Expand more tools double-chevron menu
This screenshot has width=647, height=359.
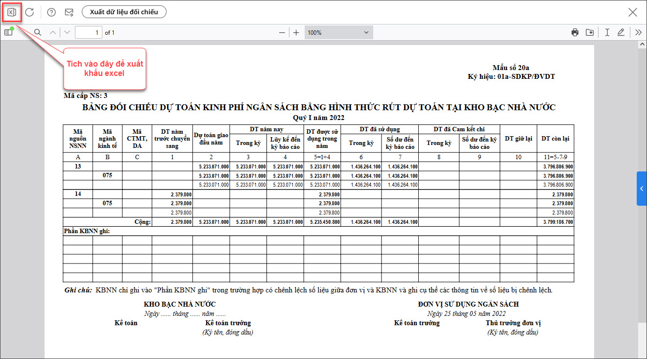[638, 32]
